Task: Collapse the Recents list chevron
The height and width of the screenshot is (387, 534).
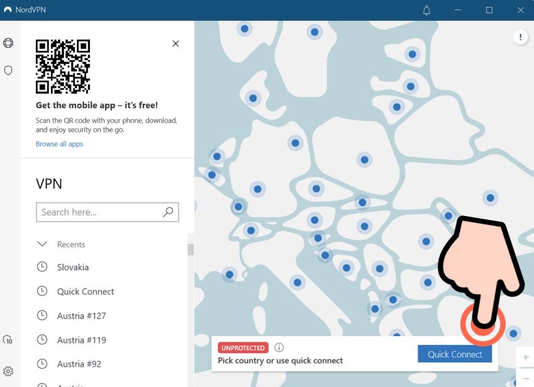Action: pos(42,244)
